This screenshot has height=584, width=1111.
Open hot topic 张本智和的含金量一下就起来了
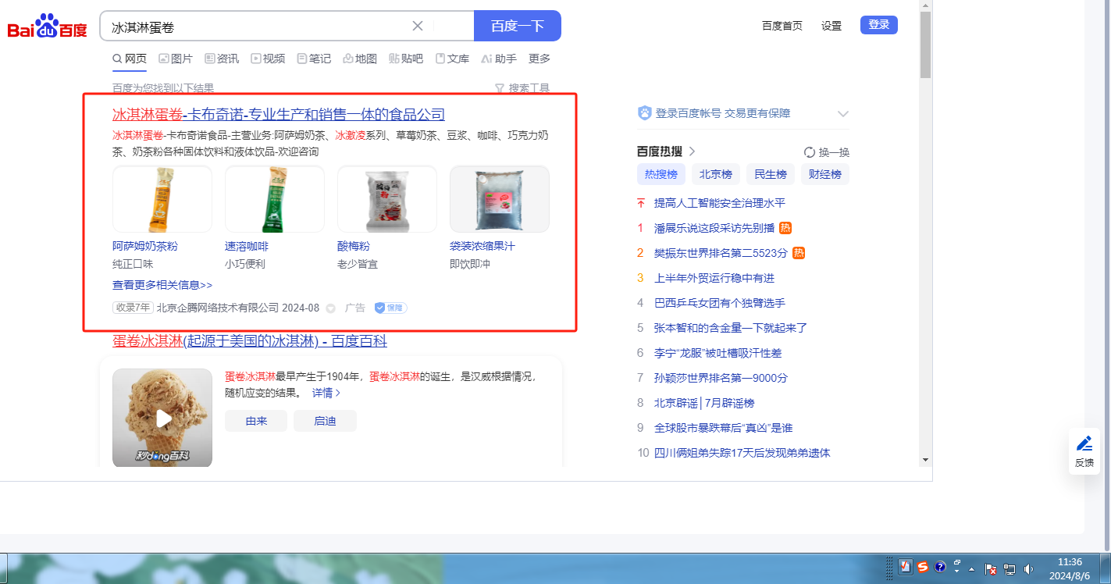pos(731,328)
